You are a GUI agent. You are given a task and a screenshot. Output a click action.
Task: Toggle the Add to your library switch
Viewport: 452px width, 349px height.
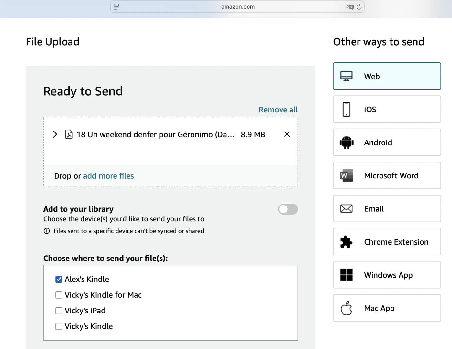288,209
